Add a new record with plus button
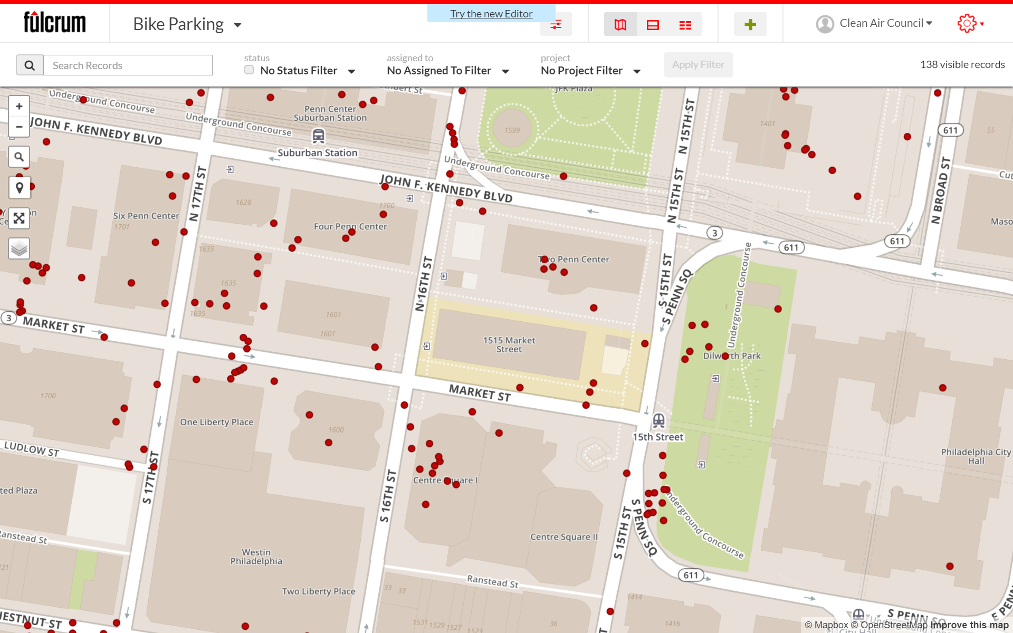 (x=750, y=24)
